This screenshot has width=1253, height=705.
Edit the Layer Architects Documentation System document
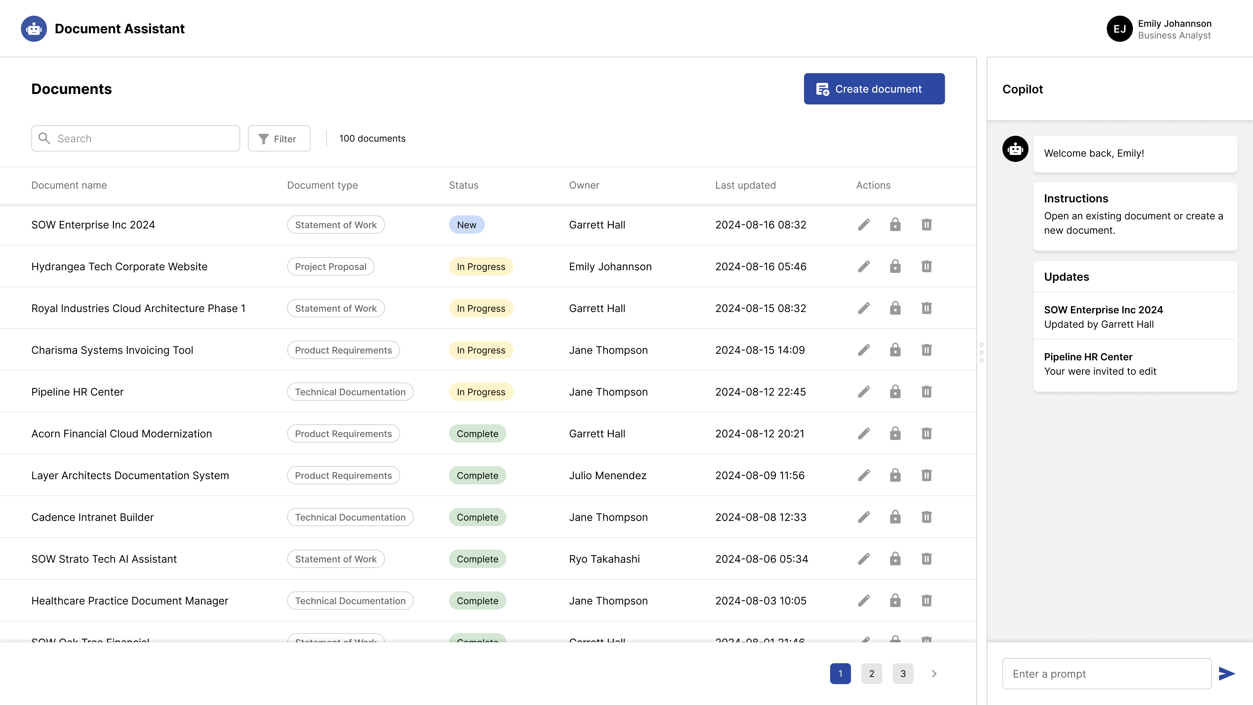pyautogui.click(x=864, y=475)
